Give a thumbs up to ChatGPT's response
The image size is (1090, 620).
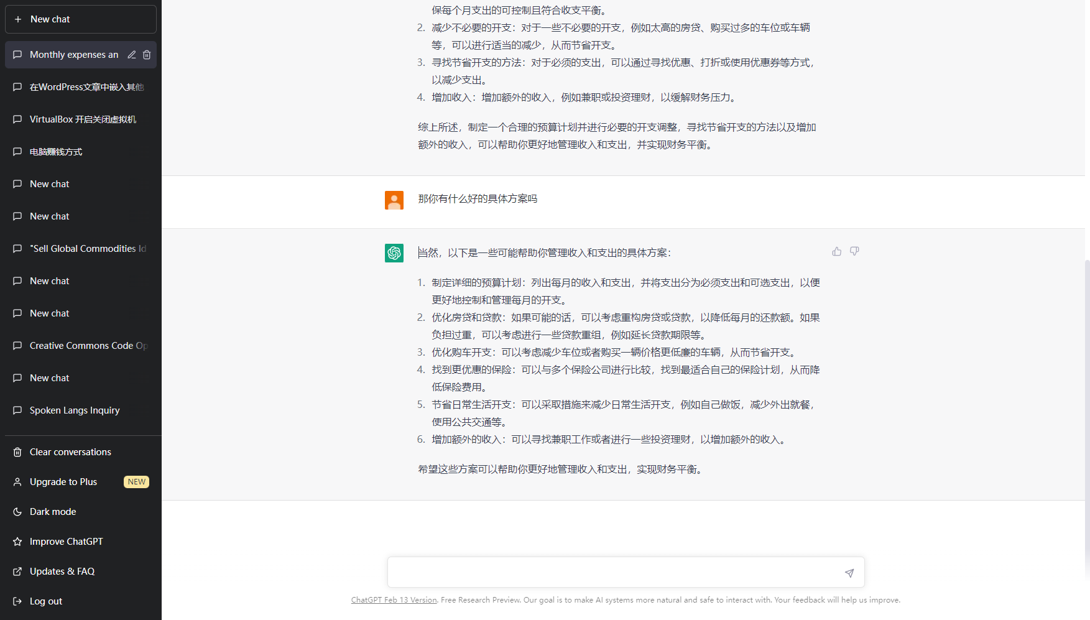tap(836, 251)
